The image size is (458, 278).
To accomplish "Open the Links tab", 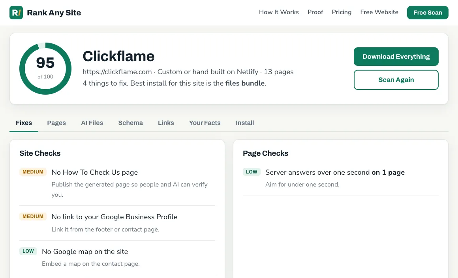I will click(x=166, y=123).
